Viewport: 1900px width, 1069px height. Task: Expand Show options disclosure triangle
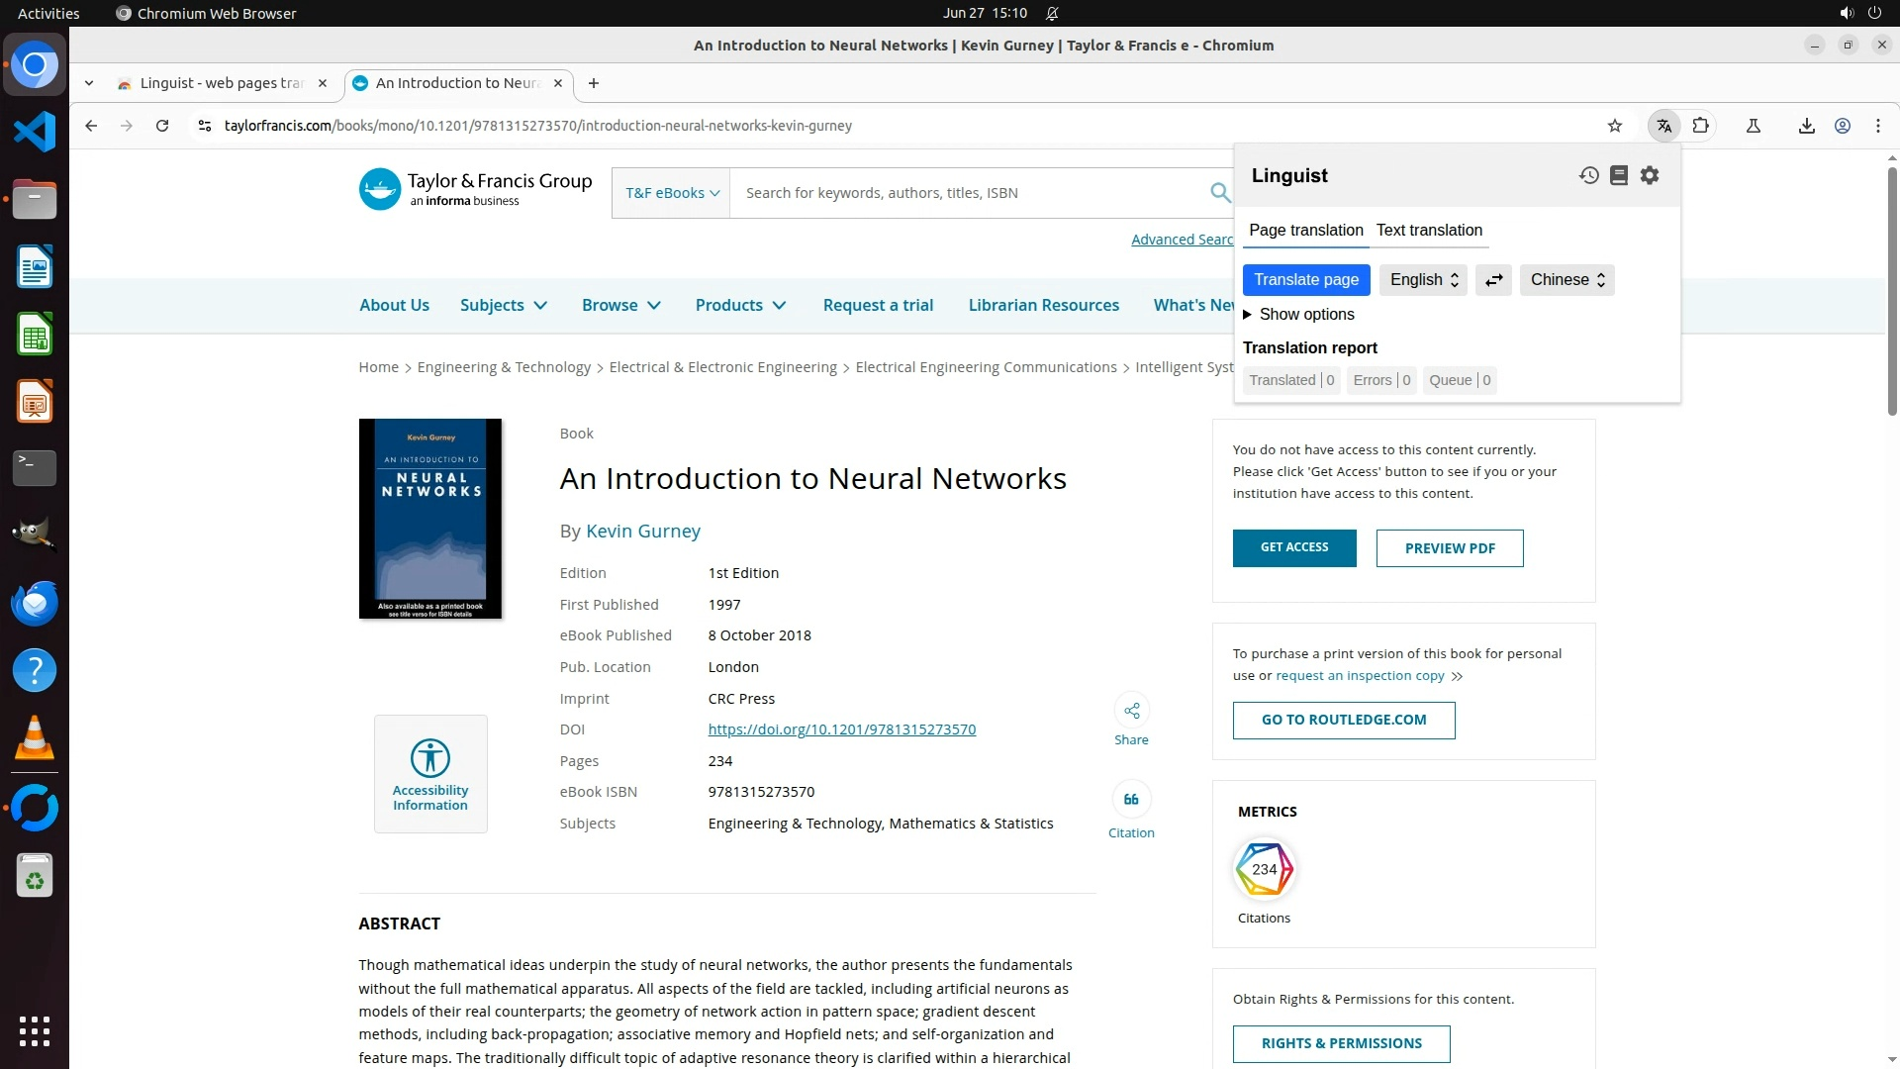1248,315
